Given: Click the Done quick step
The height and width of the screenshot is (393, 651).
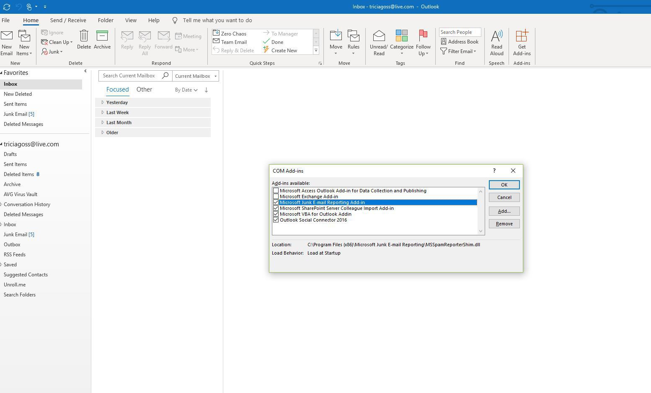Looking at the screenshot, I should (273, 42).
